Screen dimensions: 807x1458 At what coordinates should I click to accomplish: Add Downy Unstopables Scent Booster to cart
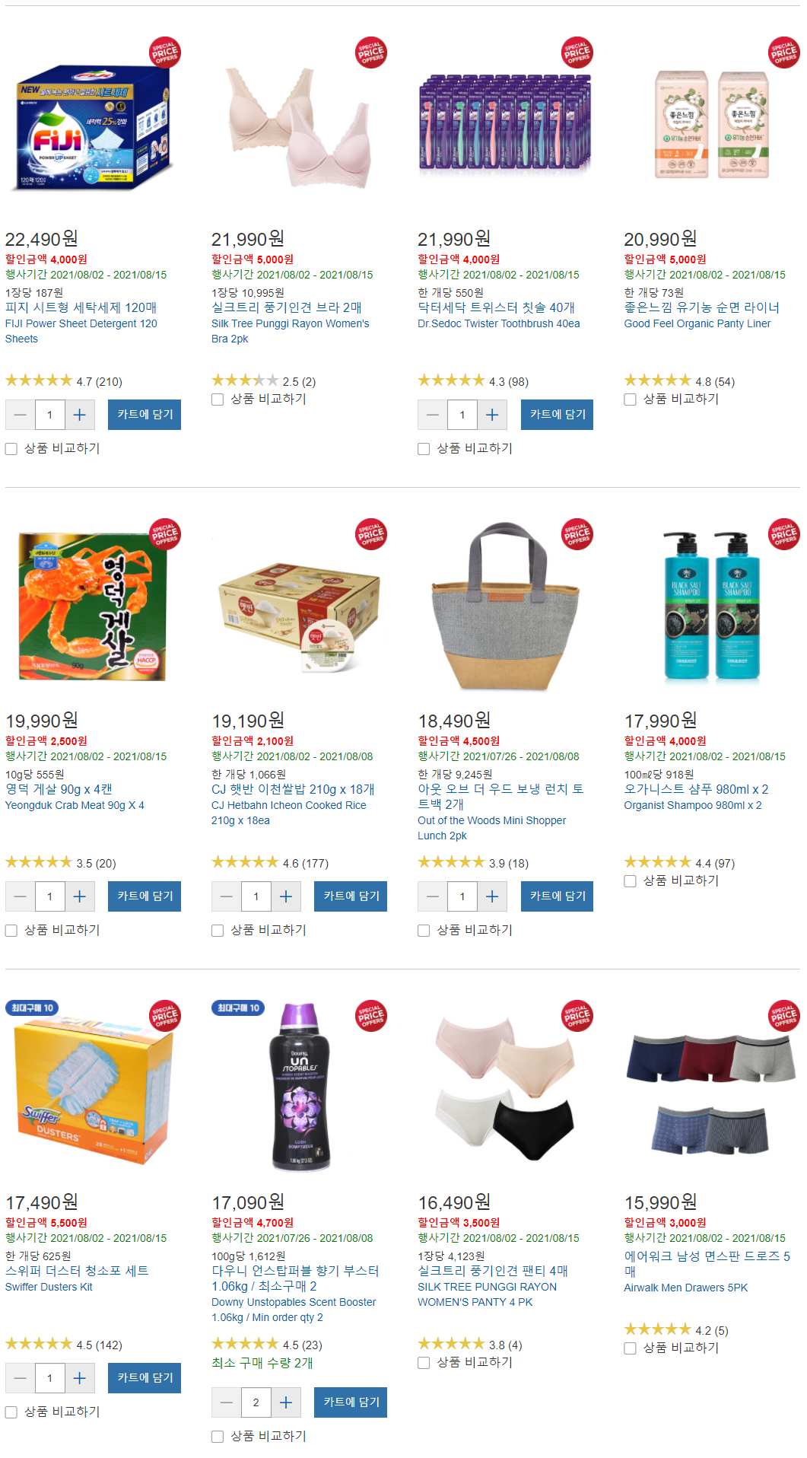351,1402
